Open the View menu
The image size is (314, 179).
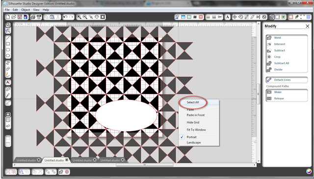coord(36,10)
